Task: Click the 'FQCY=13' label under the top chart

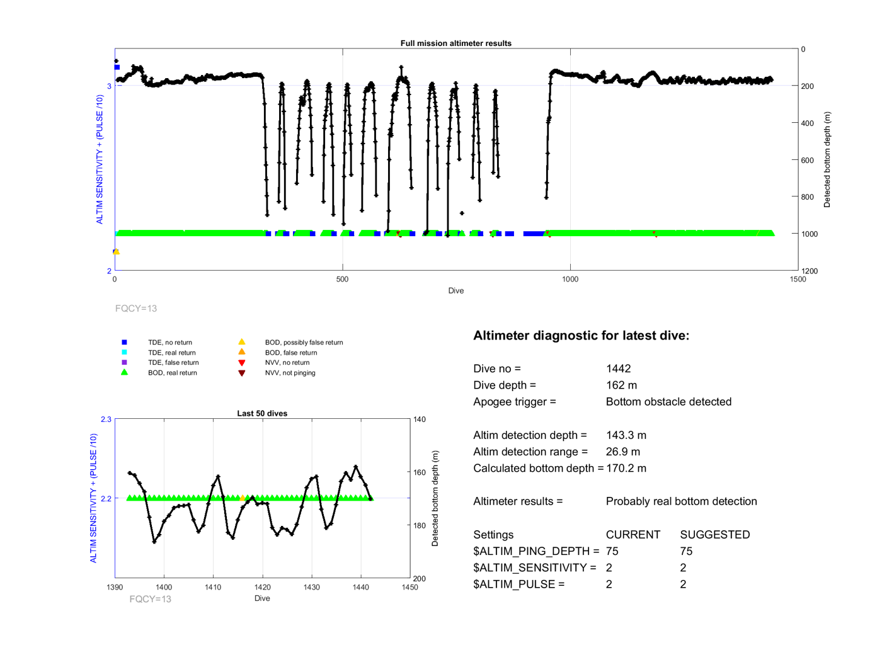Action: [x=136, y=309]
